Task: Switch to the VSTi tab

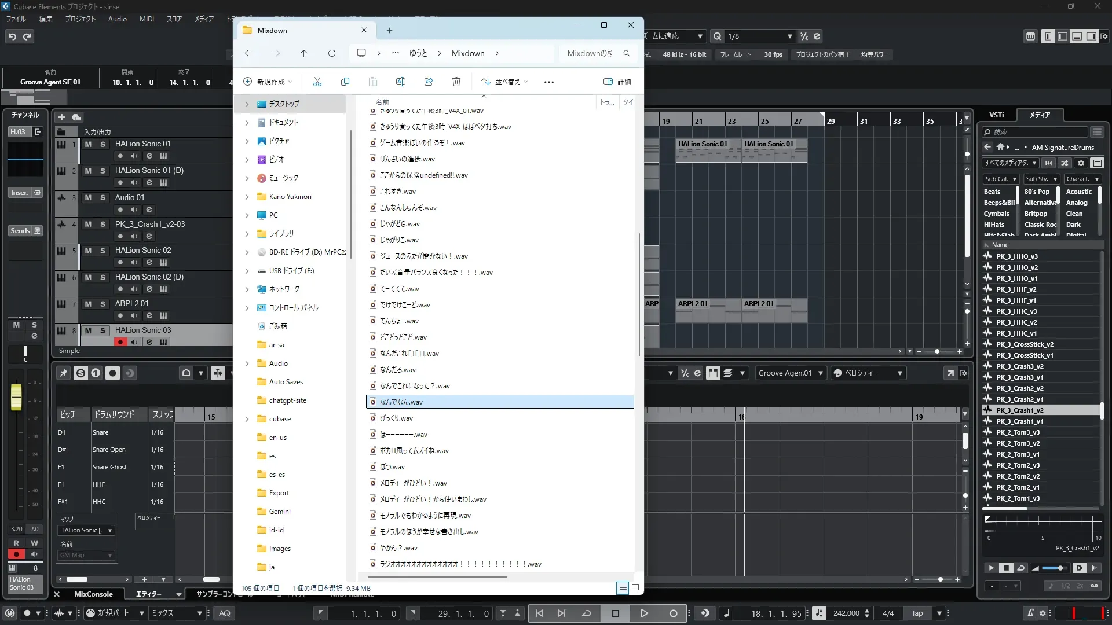Action: click(996, 115)
